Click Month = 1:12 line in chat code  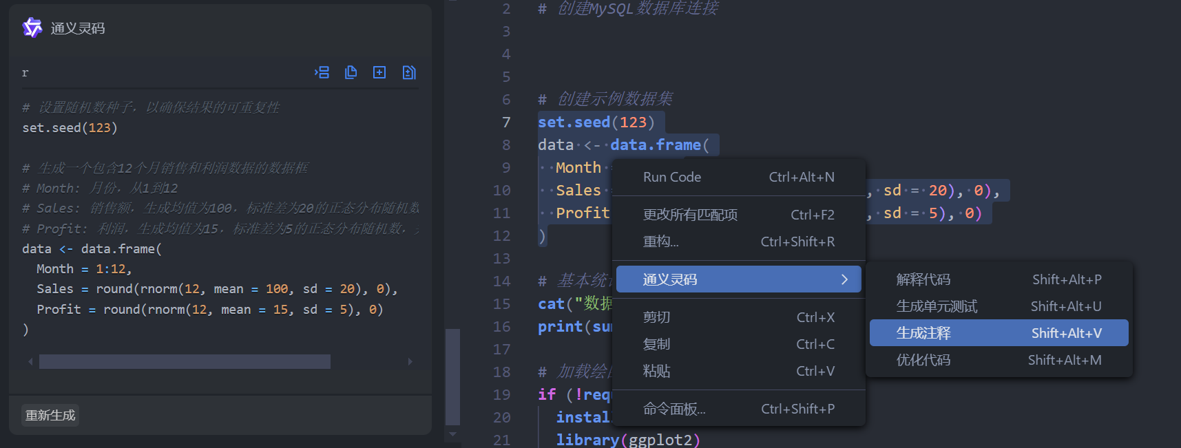[84, 269]
